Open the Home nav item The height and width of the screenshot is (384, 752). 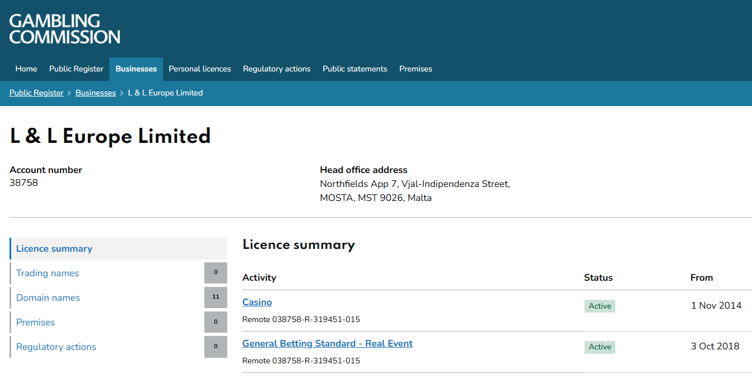click(26, 69)
